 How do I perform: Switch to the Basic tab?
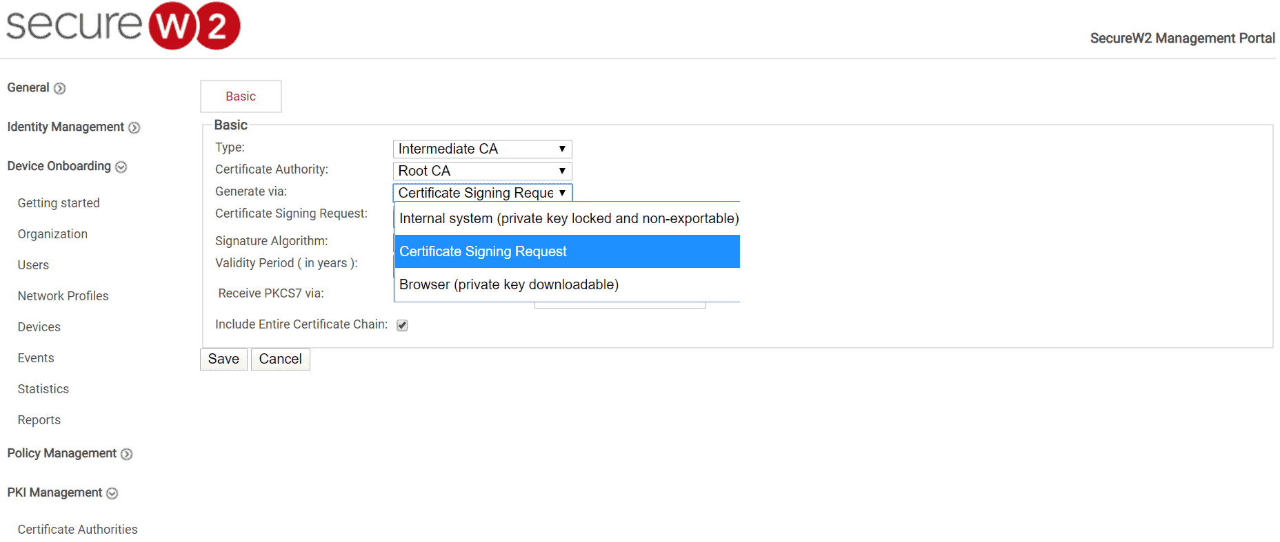click(x=241, y=96)
